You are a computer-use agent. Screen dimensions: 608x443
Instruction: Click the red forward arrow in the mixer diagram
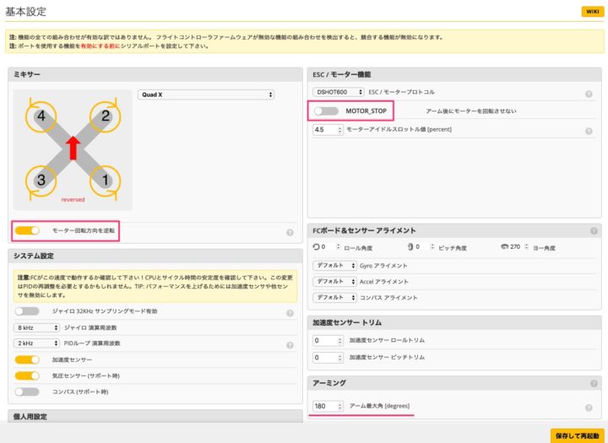coord(73,148)
